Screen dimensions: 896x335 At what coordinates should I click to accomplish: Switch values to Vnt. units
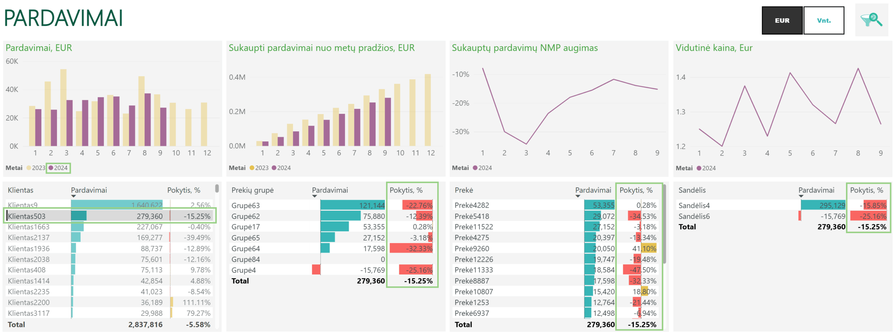(824, 20)
